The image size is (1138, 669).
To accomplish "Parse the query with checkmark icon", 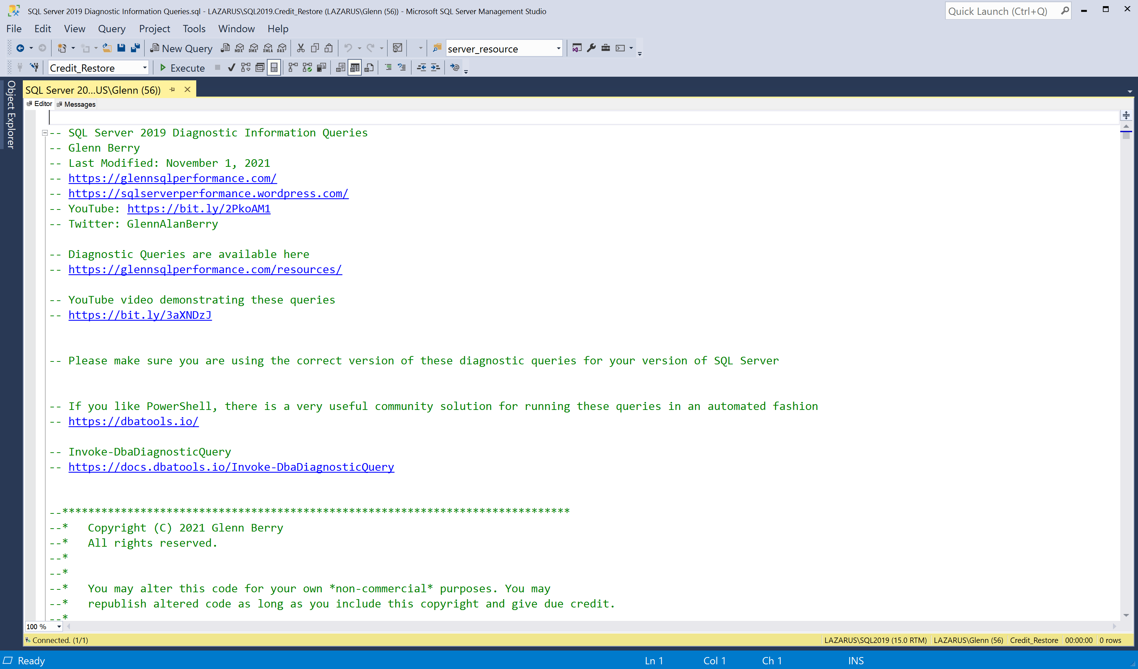I will click(231, 68).
